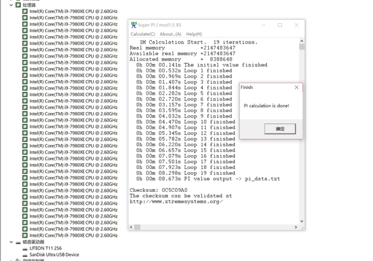373x261 pixels.
Task: Click the vertical scrollbar thumb in Super PI
Action: (x=302, y=47)
